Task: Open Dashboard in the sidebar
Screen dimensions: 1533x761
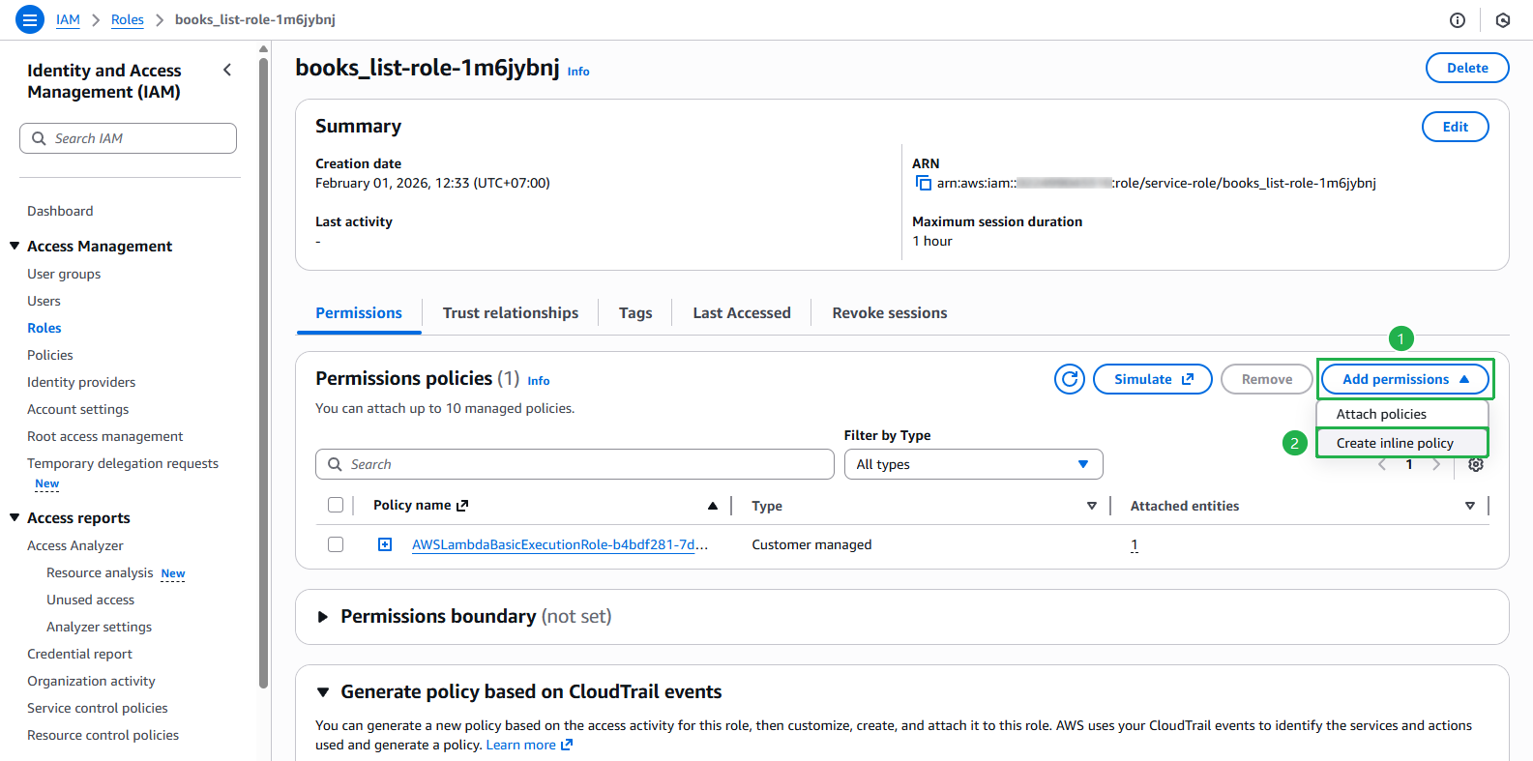Action: pos(60,211)
